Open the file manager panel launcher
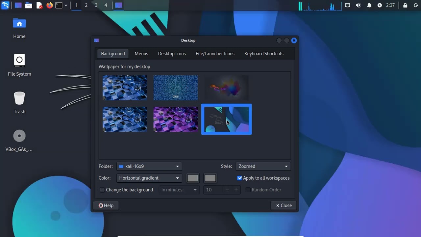The height and width of the screenshot is (237, 421). (29, 5)
